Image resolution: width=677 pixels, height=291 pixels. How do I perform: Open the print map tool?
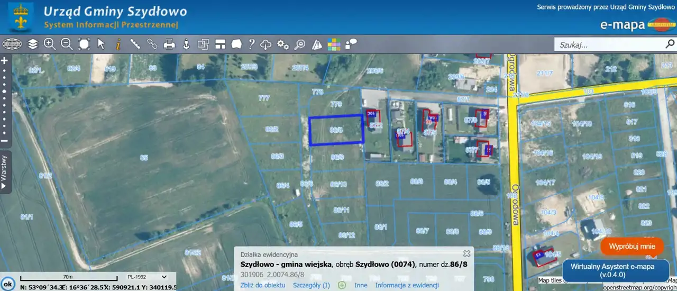[x=169, y=44]
